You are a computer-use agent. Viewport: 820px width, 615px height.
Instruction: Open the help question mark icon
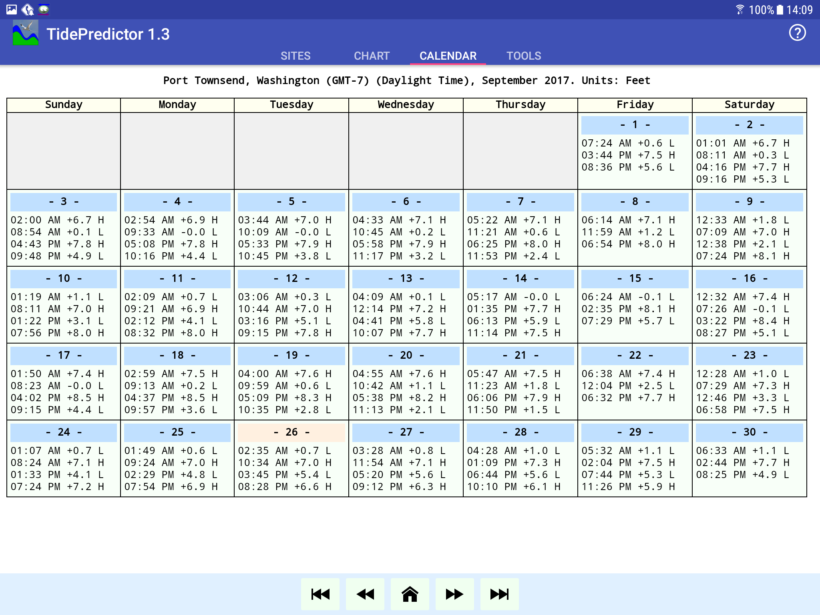pos(797,33)
